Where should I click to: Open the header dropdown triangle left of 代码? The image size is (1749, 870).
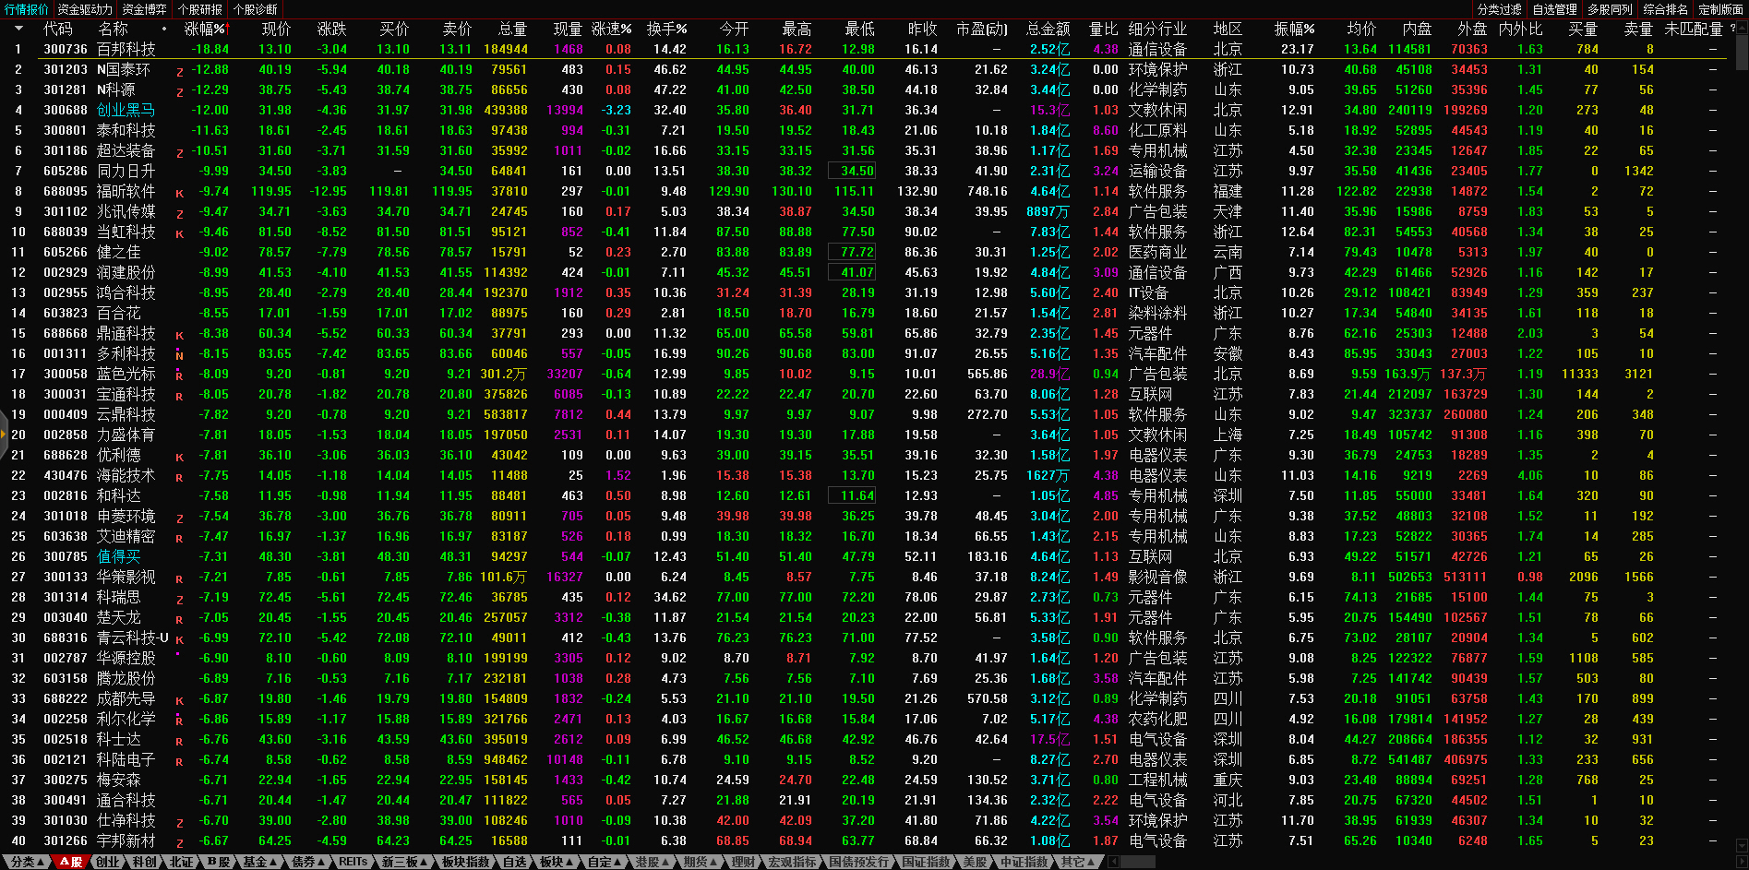click(x=18, y=29)
